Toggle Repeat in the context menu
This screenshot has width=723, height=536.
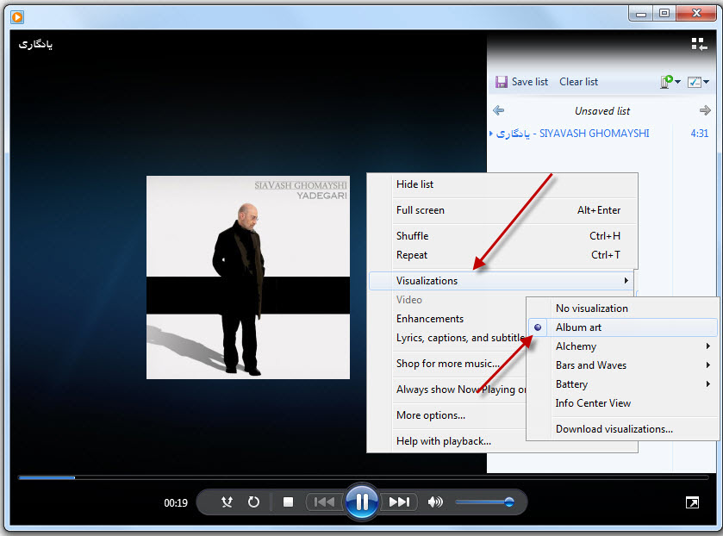tap(502, 255)
